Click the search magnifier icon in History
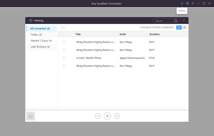This screenshot has width=214, height=136. click(175, 21)
